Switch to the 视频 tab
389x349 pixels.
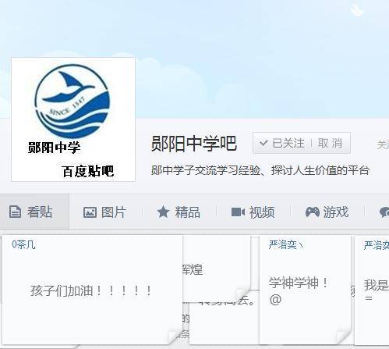point(253,212)
